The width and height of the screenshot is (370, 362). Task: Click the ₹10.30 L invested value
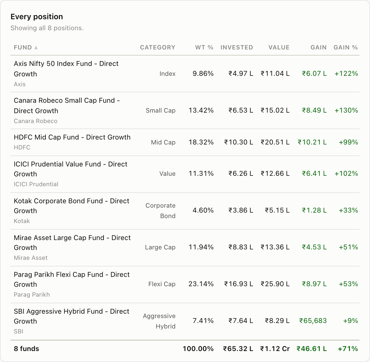point(239,142)
